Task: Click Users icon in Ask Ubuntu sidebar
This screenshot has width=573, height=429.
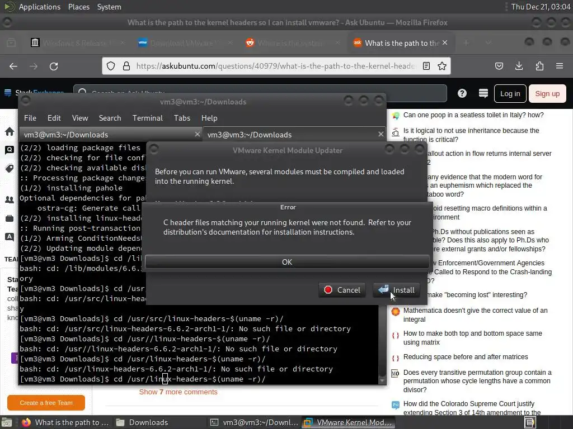Action: pyautogui.click(x=10, y=199)
